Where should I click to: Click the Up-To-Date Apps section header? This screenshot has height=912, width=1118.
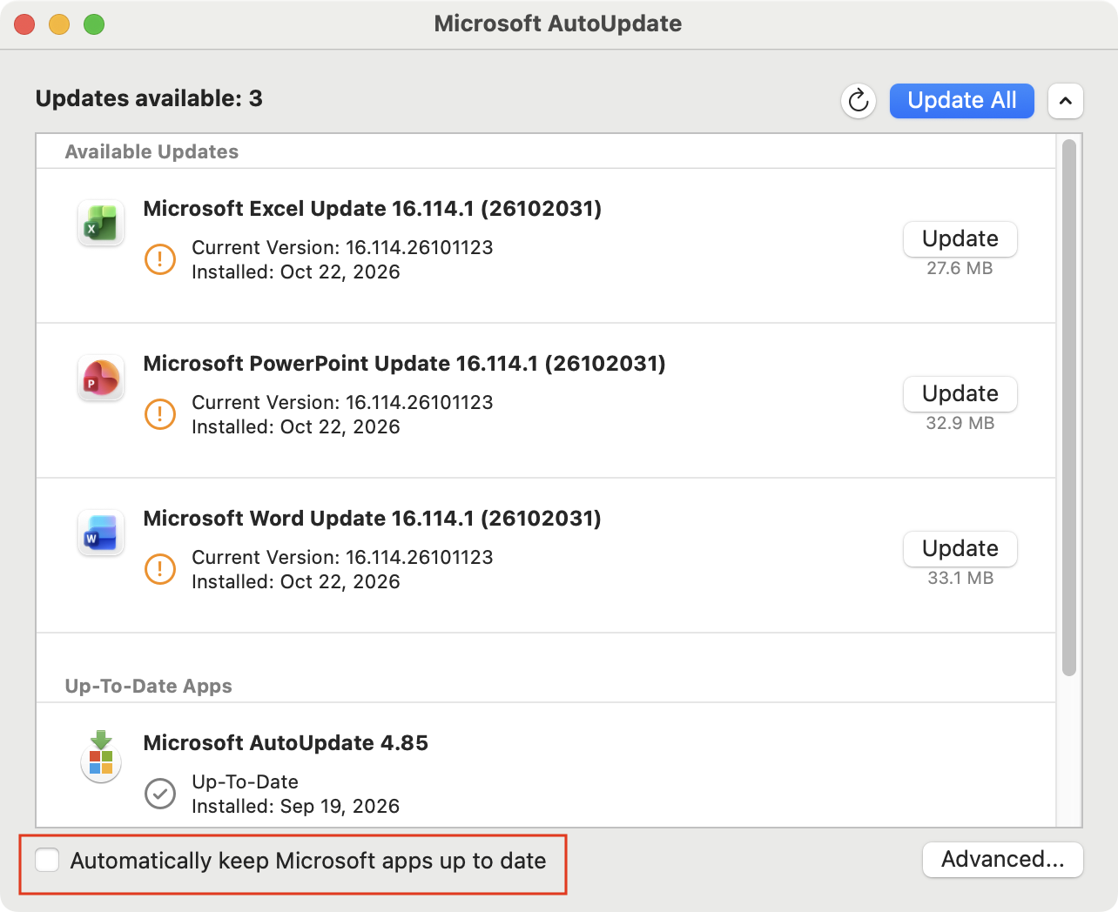[x=149, y=686]
